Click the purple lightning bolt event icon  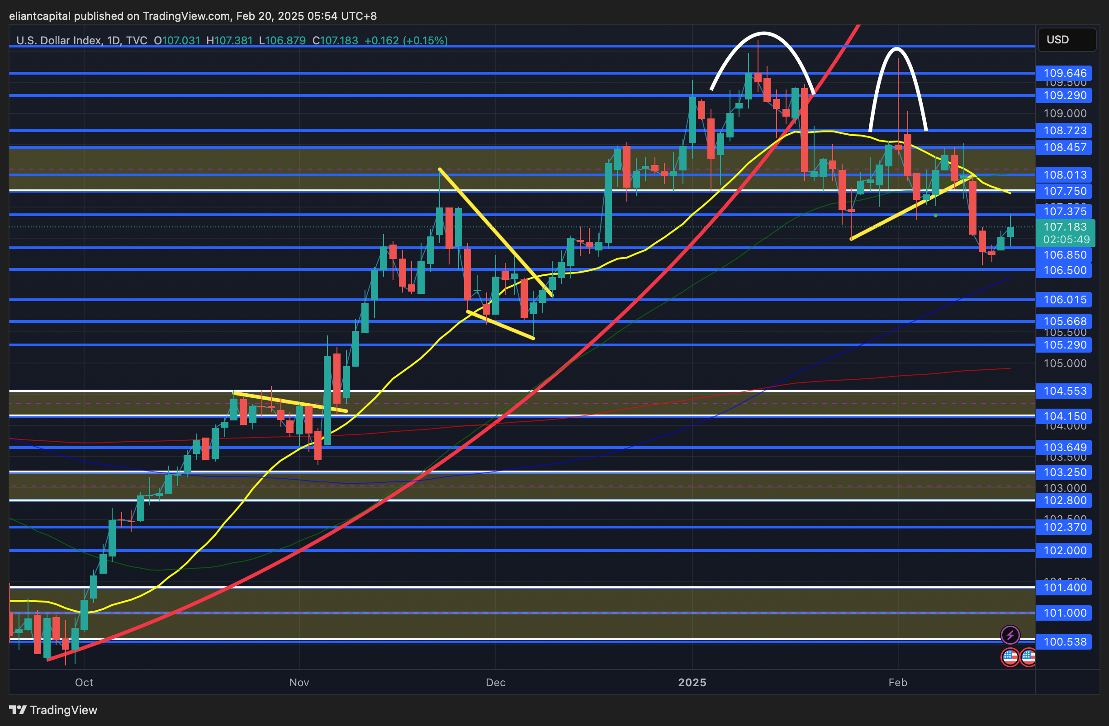point(1010,634)
